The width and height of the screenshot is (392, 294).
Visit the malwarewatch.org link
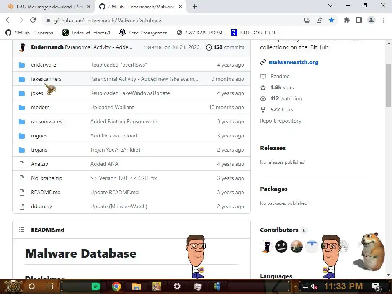coord(294,62)
